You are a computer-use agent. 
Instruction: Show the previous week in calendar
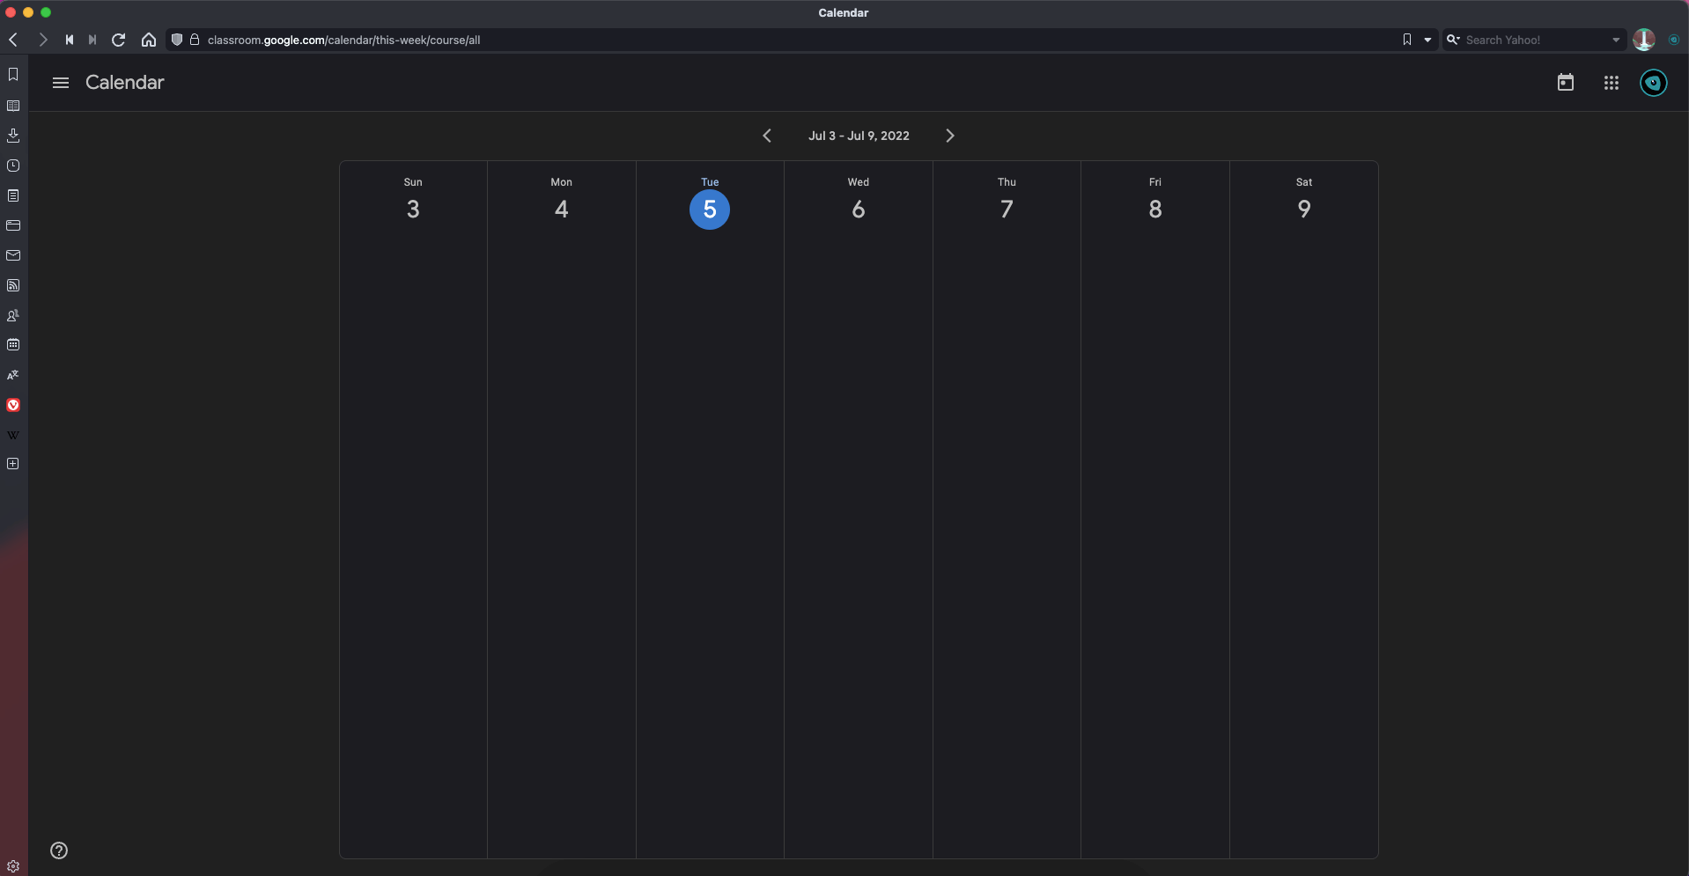(767, 136)
